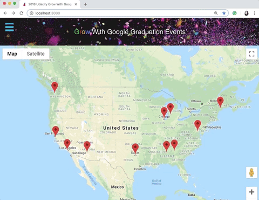Click the Street View pegman icon
The image size is (259, 200).
pos(251,172)
